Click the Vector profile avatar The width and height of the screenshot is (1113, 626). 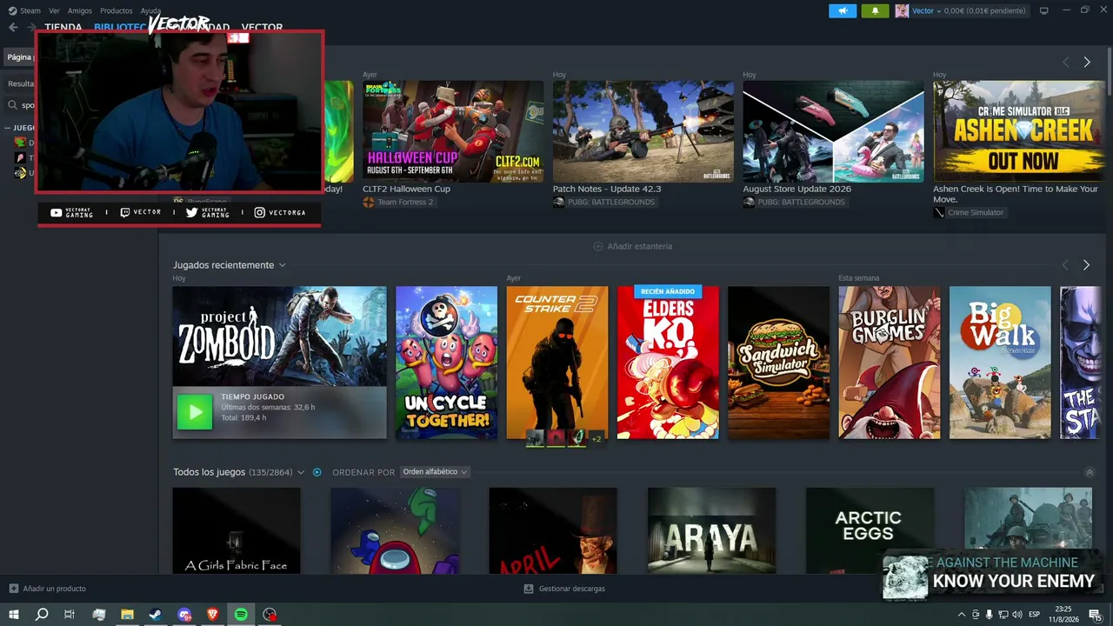(902, 10)
